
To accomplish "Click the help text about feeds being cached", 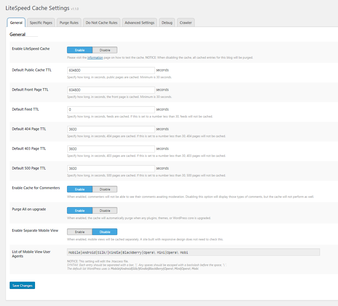I will (x=140, y=117).
